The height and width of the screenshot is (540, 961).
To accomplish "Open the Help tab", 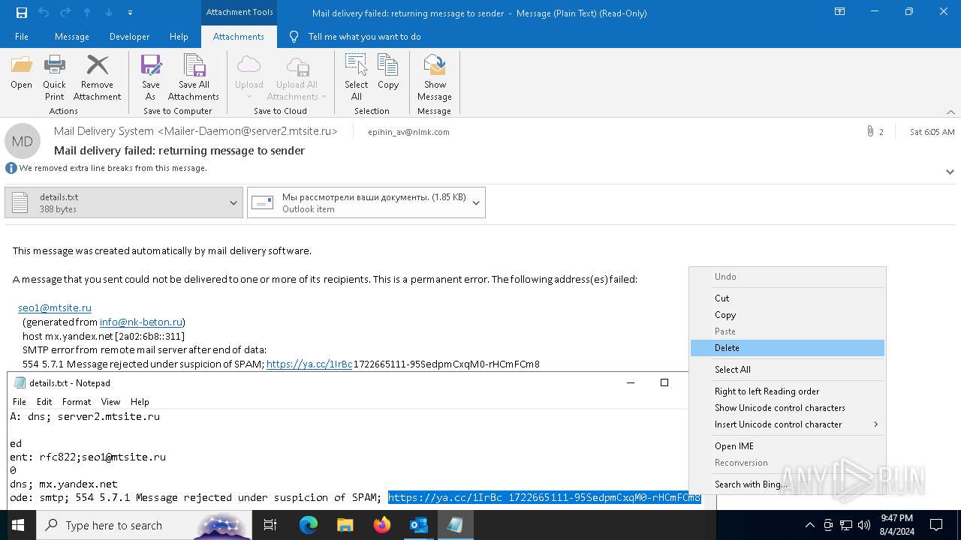I will pyautogui.click(x=179, y=37).
